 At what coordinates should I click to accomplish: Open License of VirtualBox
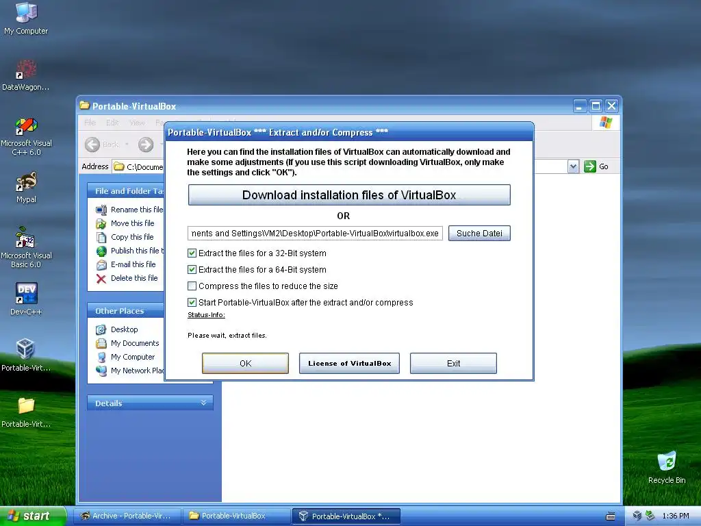point(349,363)
